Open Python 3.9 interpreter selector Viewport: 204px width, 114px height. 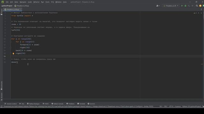click(x=192, y=106)
